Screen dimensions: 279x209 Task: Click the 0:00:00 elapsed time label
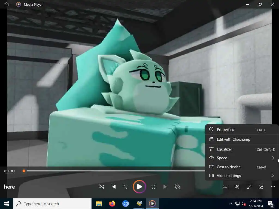click(10, 171)
